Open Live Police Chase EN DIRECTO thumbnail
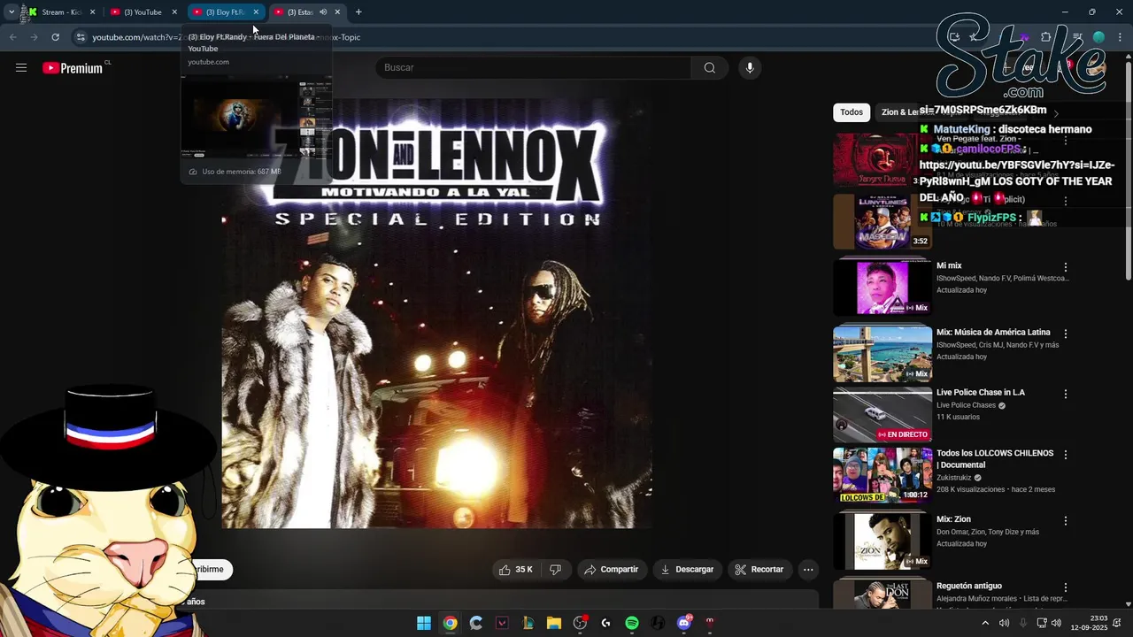Screen dimensions: 1133x637 (x=882, y=415)
